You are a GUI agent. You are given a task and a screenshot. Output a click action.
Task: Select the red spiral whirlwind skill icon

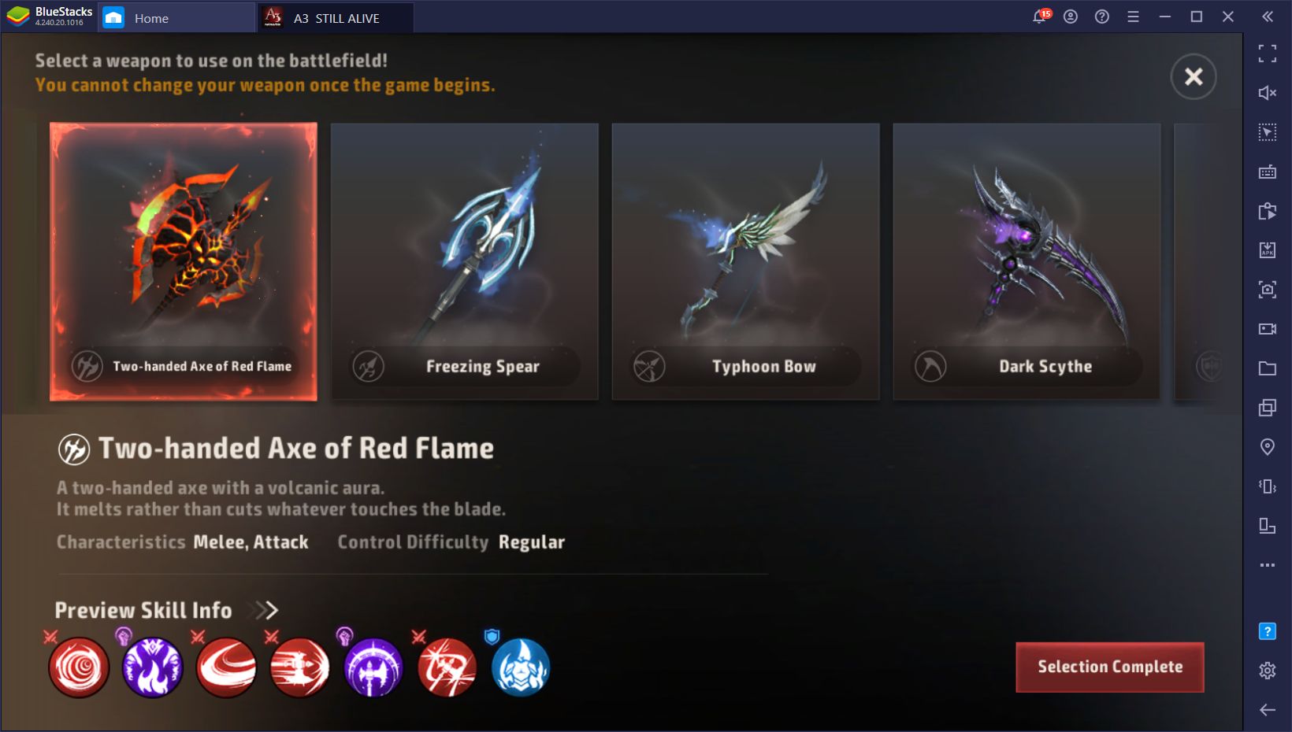click(x=79, y=667)
